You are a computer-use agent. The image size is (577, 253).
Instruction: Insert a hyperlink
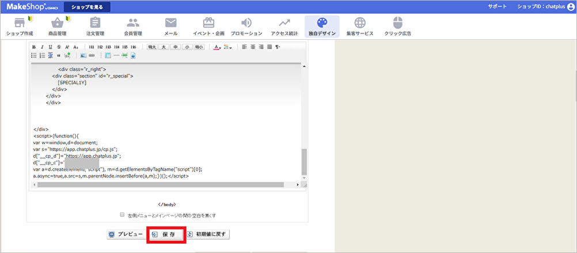point(92,55)
